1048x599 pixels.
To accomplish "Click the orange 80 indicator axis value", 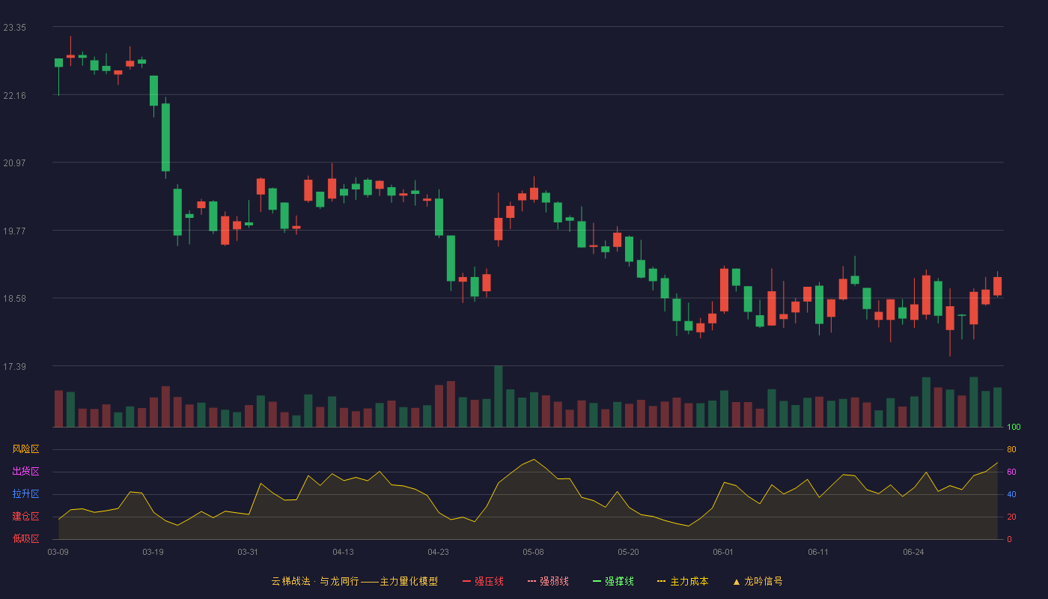I will [x=1011, y=449].
